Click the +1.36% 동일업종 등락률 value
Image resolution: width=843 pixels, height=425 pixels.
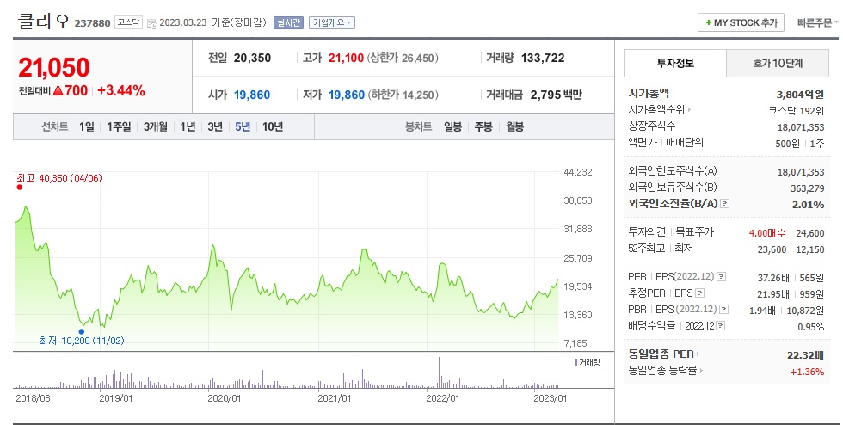(807, 372)
